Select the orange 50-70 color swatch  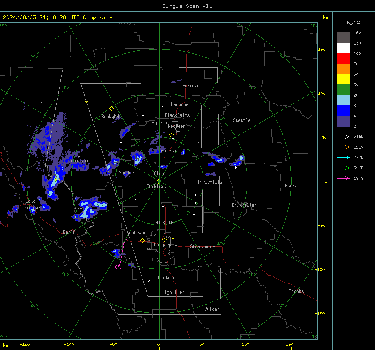[343, 69]
